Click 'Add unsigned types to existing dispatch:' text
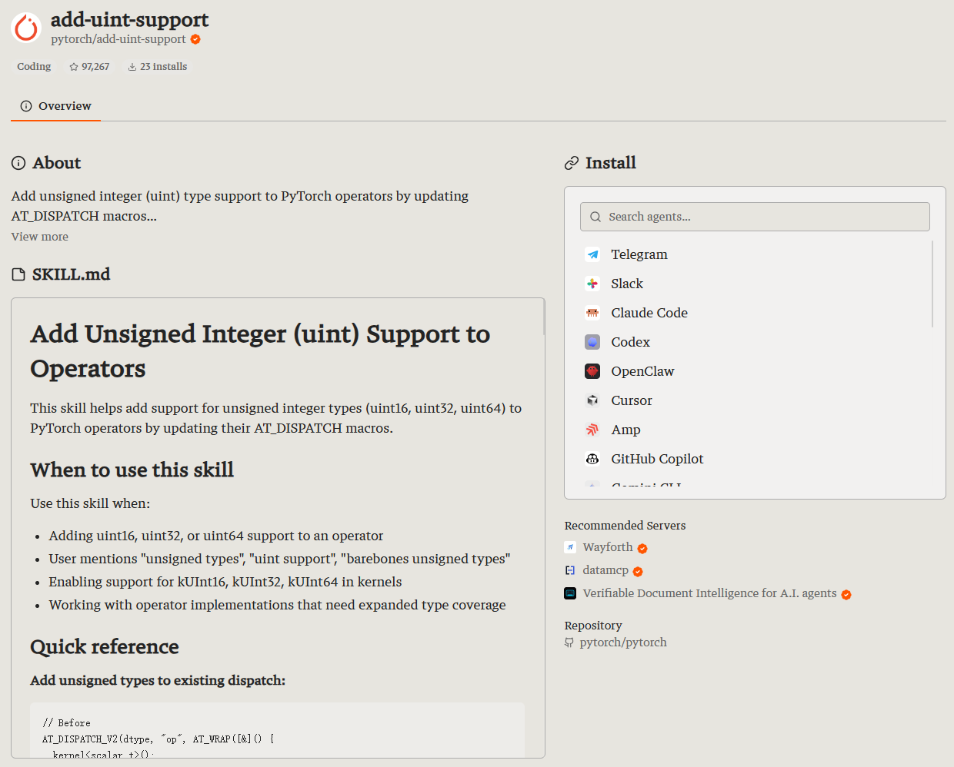 pos(158,680)
